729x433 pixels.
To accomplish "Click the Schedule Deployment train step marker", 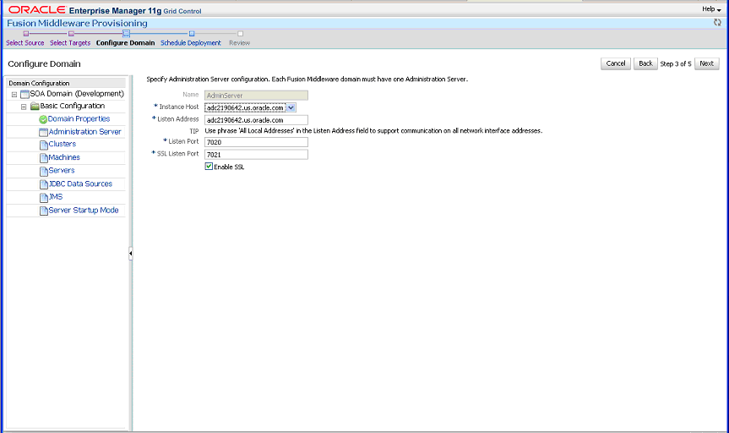I will coord(192,34).
